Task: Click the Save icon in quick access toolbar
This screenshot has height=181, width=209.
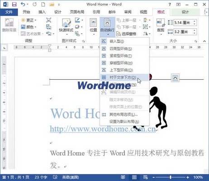Action: pyautogui.click(x=14, y=5)
